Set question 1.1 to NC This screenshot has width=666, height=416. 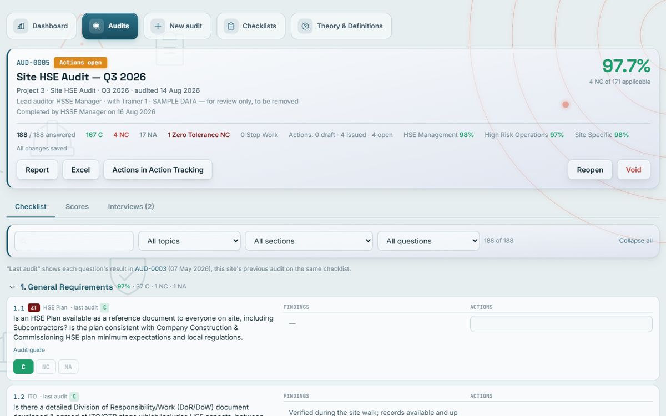click(46, 367)
